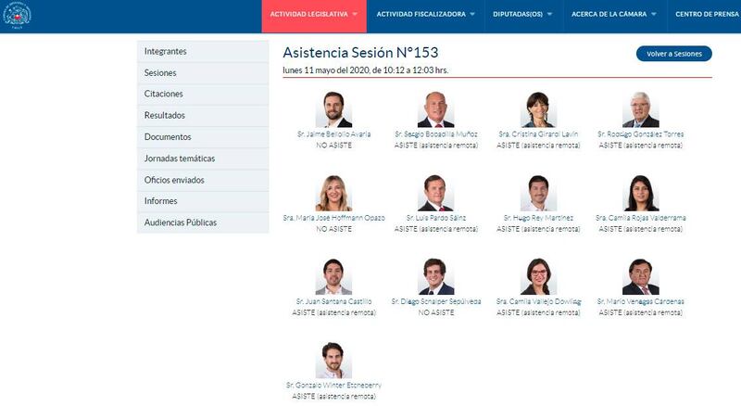
Task: Open the Diputadas(os) menu
Action: coord(522,14)
